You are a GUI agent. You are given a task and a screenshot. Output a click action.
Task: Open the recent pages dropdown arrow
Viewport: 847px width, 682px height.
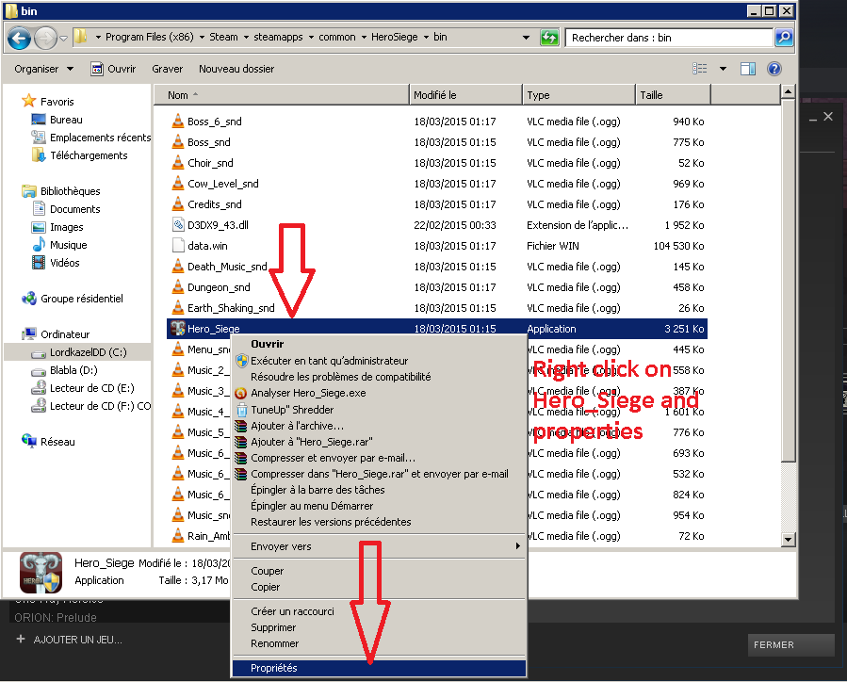[63, 39]
